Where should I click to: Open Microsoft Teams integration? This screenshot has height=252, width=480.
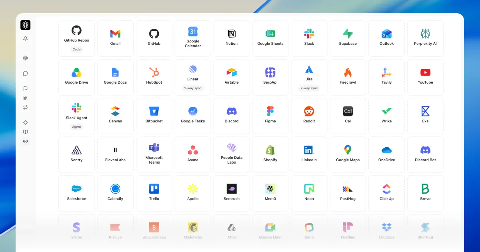click(x=154, y=155)
